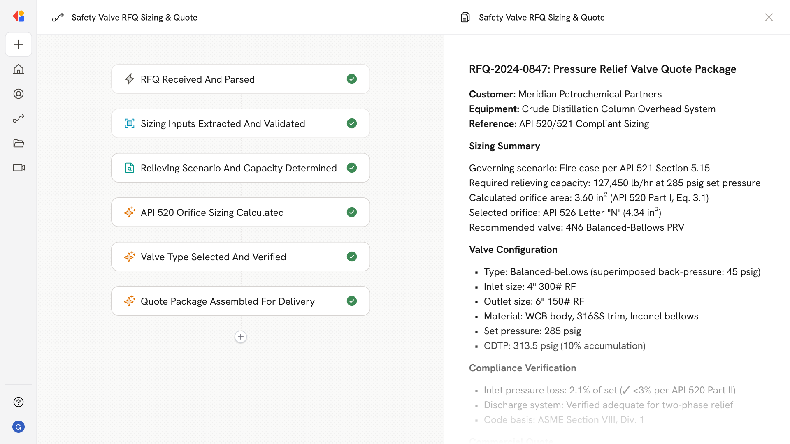Click workflow title Safety Valve RFQ Sizing & Quote

point(134,17)
